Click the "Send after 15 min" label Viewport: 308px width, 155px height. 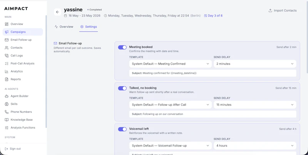[x=286, y=88]
